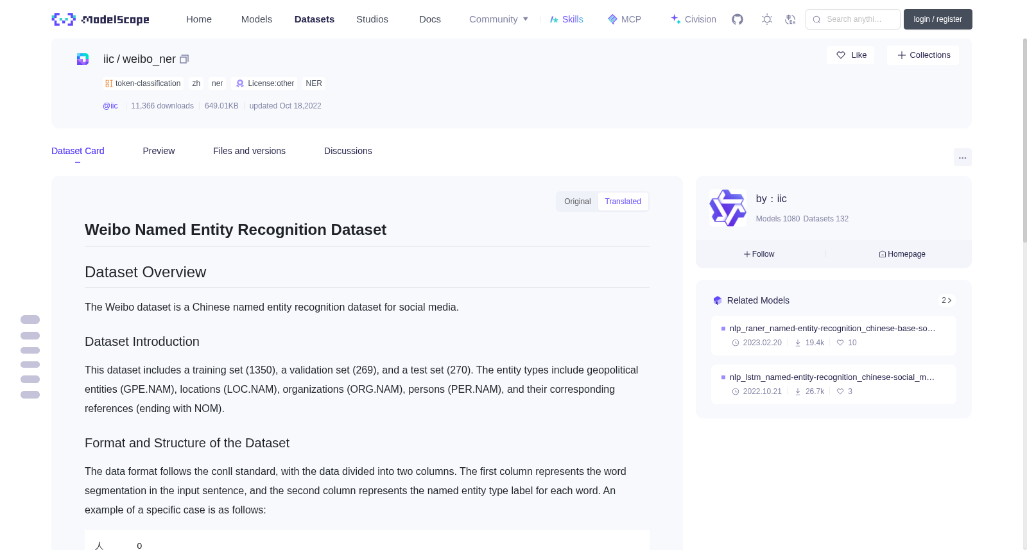Click the login / register button
This screenshot has width=1027, height=550.
point(938,19)
